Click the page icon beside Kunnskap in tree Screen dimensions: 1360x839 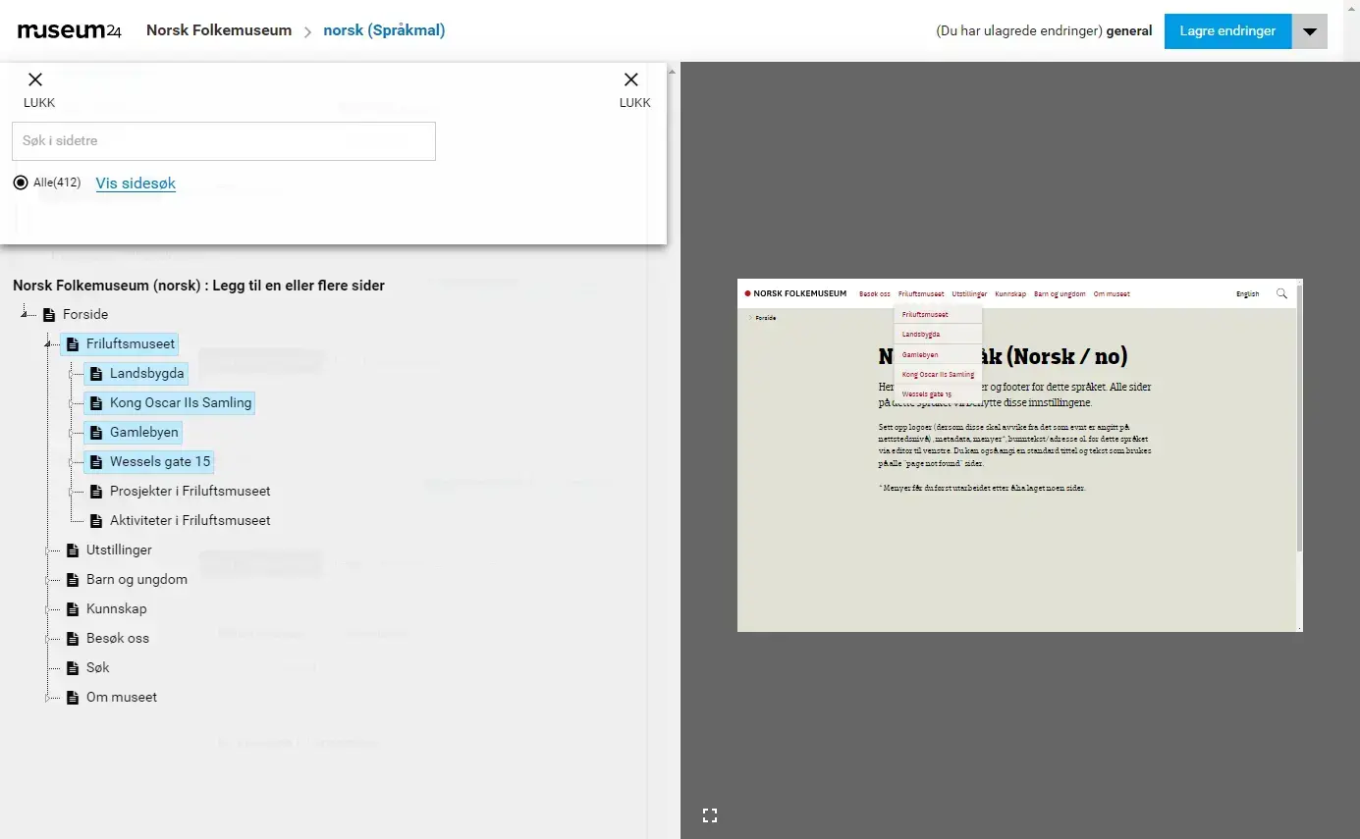coord(73,609)
